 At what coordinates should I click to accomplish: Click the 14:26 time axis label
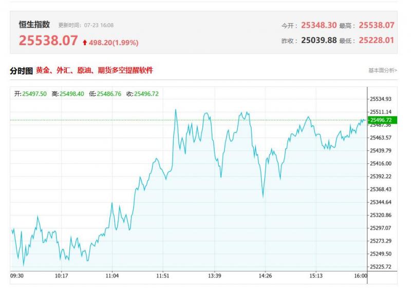[x=265, y=276]
